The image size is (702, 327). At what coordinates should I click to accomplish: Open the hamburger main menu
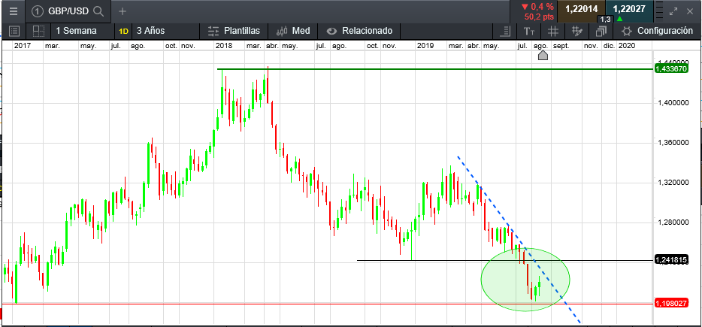(14, 11)
